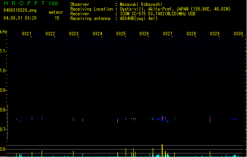This screenshot has height=157, width=247.
Task: Click the 0326 time marker
Action: pos(144,34)
